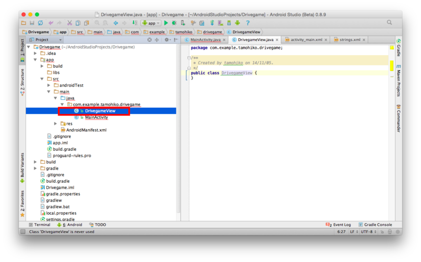Toggle the Favorites side panel
The width and height of the screenshot is (421, 262).
(22, 204)
